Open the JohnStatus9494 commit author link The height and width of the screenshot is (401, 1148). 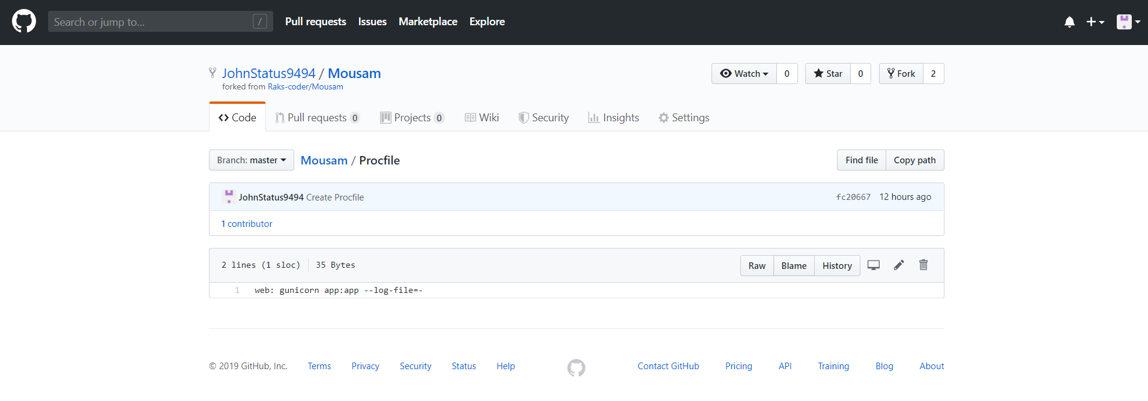pyautogui.click(x=271, y=197)
